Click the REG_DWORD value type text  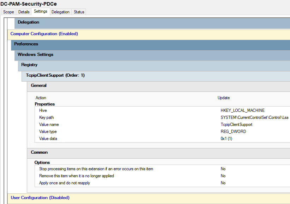pos(233,132)
